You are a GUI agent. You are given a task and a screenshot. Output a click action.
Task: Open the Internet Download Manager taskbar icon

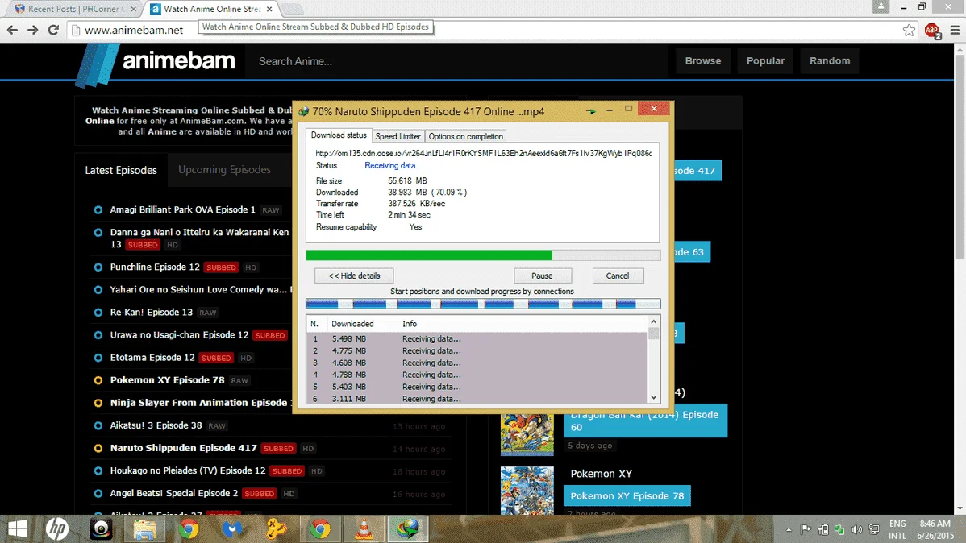[408, 528]
